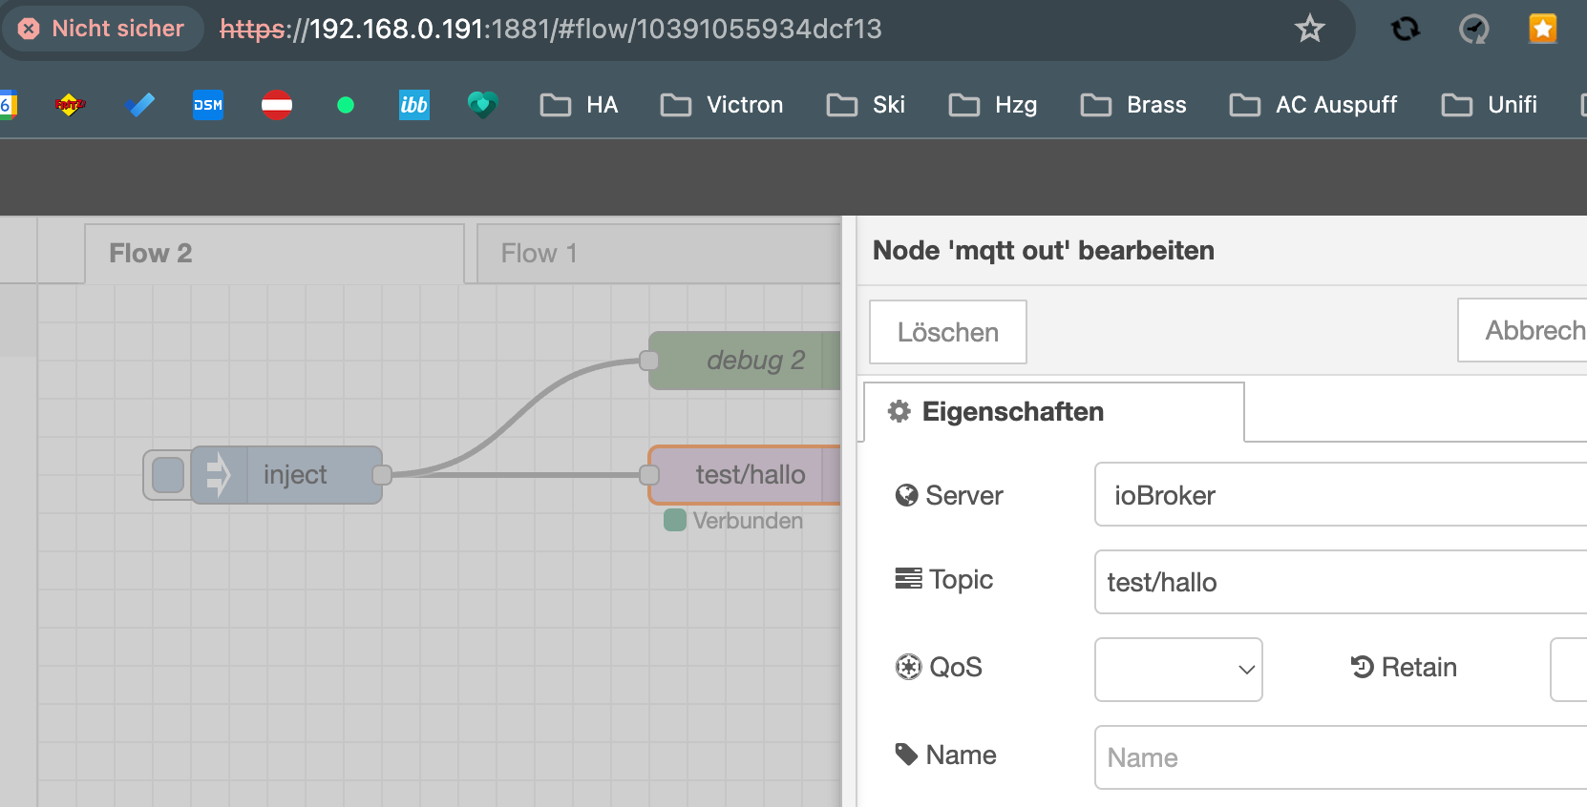Click the orange star extension icon
The height and width of the screenshot is (807, 1587).
(1542, 29)
